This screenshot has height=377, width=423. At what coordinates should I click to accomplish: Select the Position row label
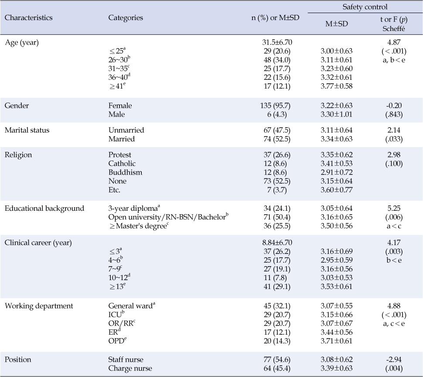(x=18, y=360)
